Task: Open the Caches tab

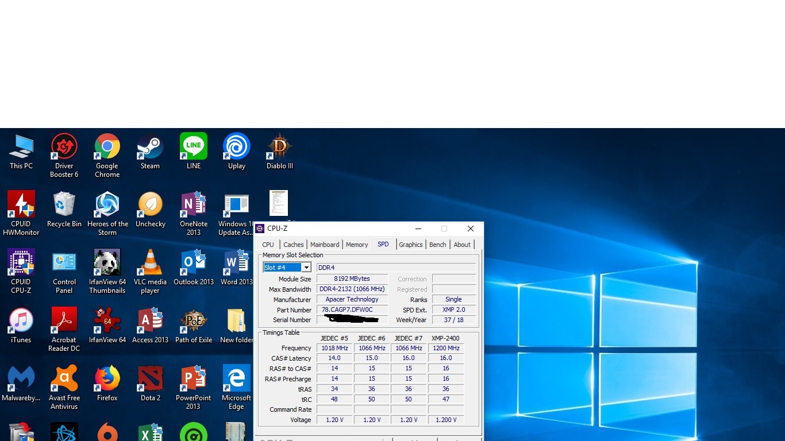Action: pos(294,245)
